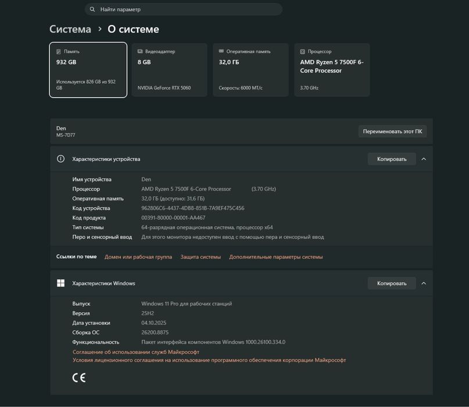
Task: Click the video adapter icon
Action: coord(140,52)
